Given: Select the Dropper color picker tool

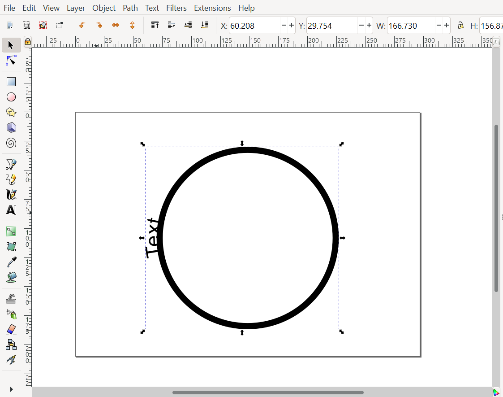Looking at the screenshot, I should [11, 261].
